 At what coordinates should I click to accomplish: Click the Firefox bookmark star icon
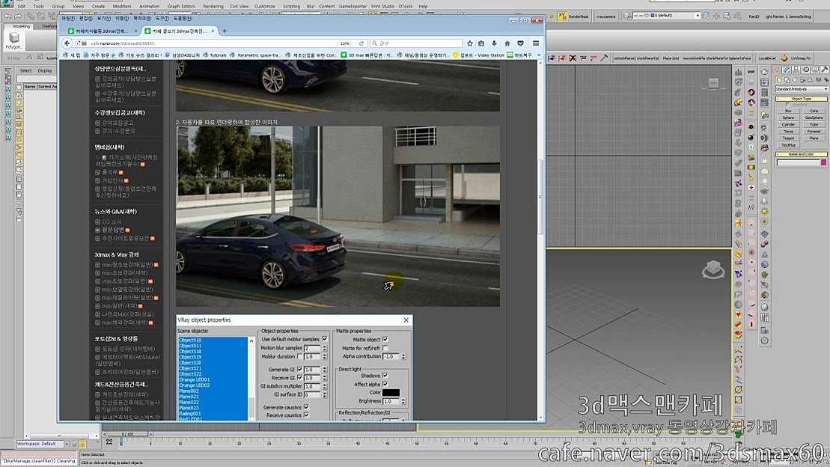(x=470, y=43)
